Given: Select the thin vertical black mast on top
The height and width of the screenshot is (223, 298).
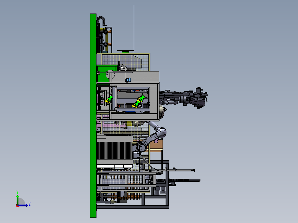Looking at the screenshot, I should (134, 29).
